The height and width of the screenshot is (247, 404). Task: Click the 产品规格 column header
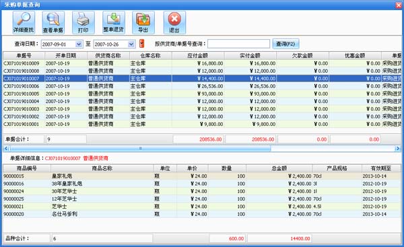pyautogui.click(x=337, y=168)
